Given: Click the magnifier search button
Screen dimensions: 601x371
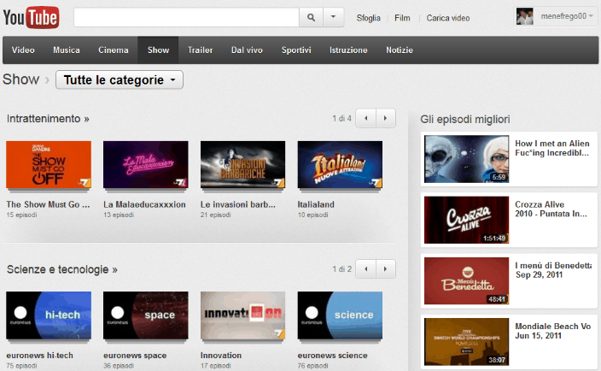Looking at the screenshot, I should pos(312,17).
